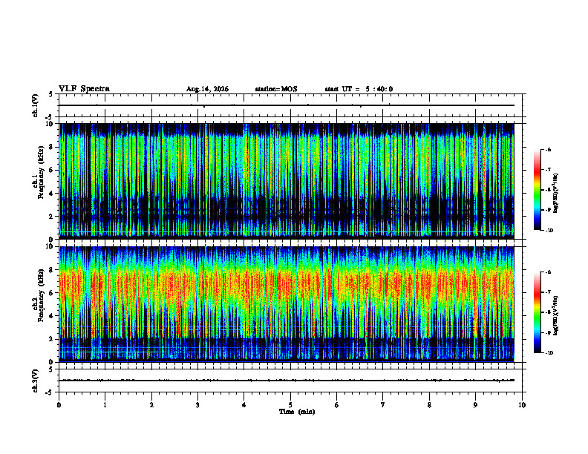Click the ch.1 spectrogram color scale bar
The width and height of the screenshot is (588, 454).
537,190
